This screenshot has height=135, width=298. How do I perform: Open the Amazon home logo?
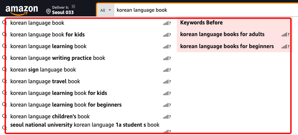click(x=22, y=10)
